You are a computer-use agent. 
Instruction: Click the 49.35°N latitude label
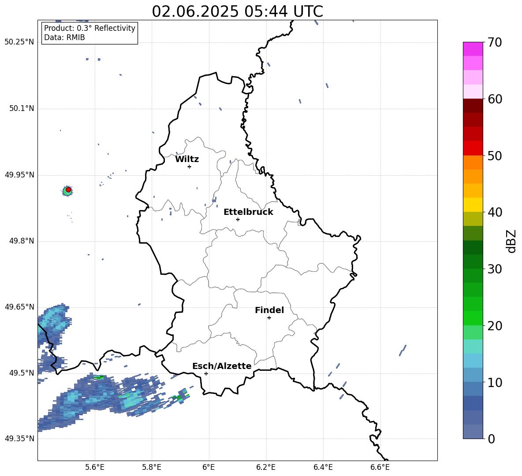[19, 439]
